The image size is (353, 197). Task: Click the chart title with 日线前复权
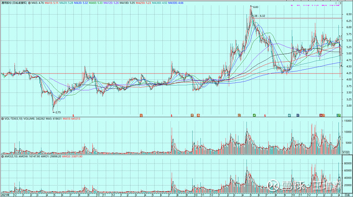click(x=16, y=3)
